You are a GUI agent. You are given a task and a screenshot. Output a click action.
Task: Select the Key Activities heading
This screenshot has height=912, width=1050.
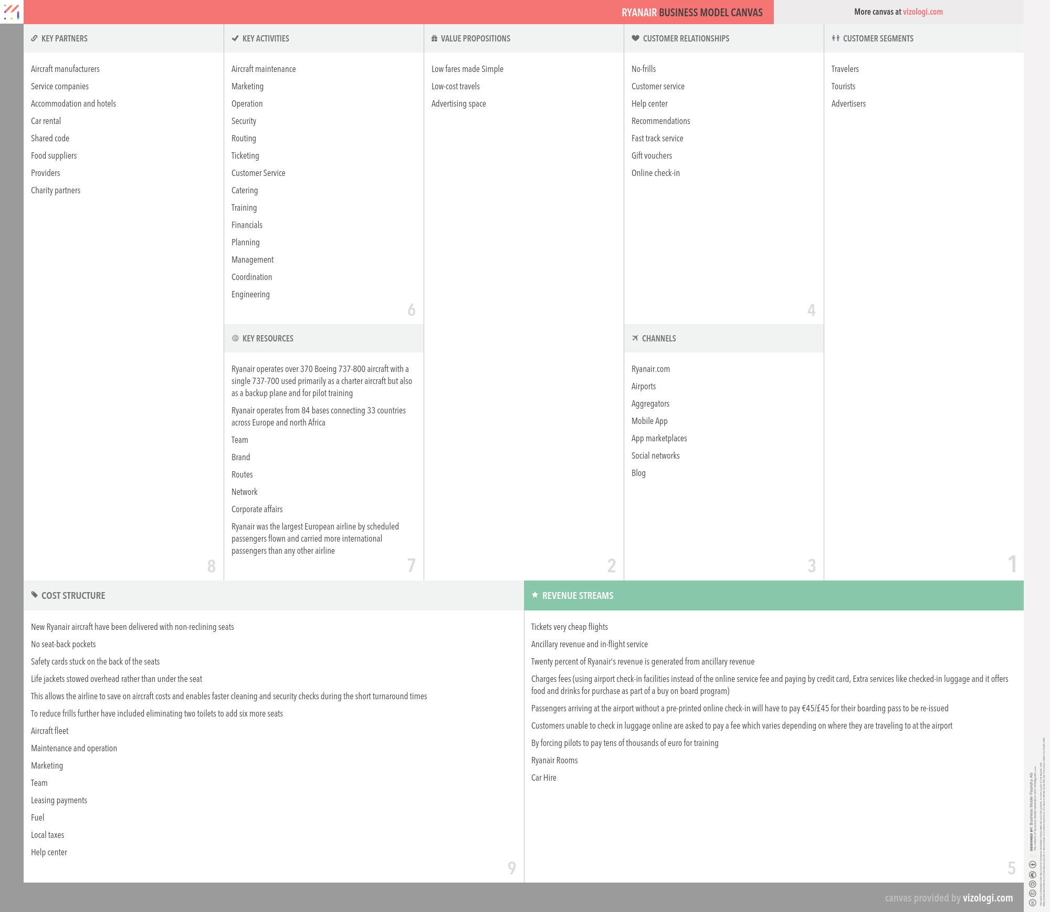[x=266, y=38]
